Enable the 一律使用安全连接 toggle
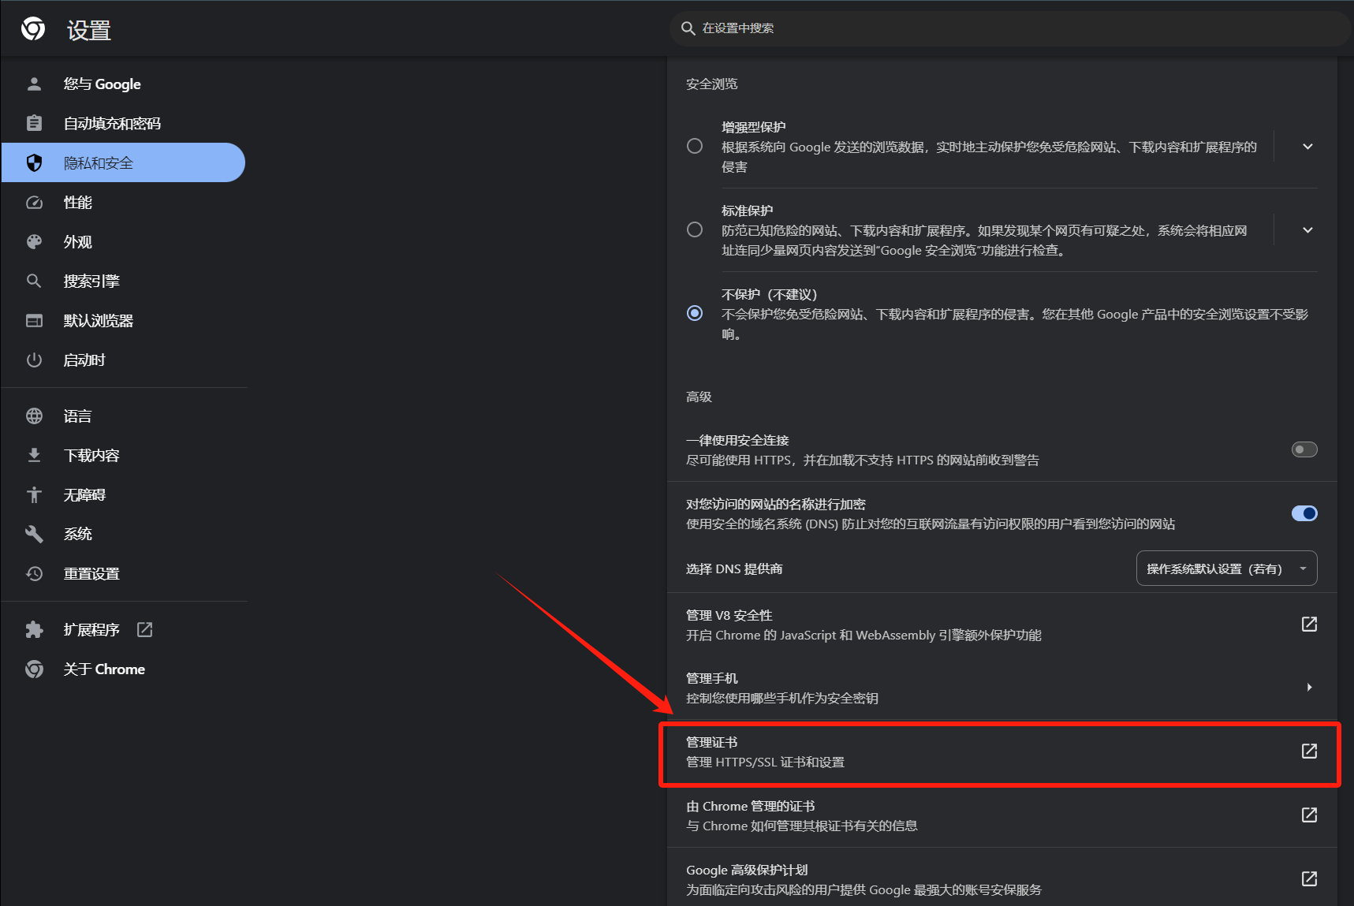The width and height of the screenshot is (1354, 906). [x=1304, y=449]
